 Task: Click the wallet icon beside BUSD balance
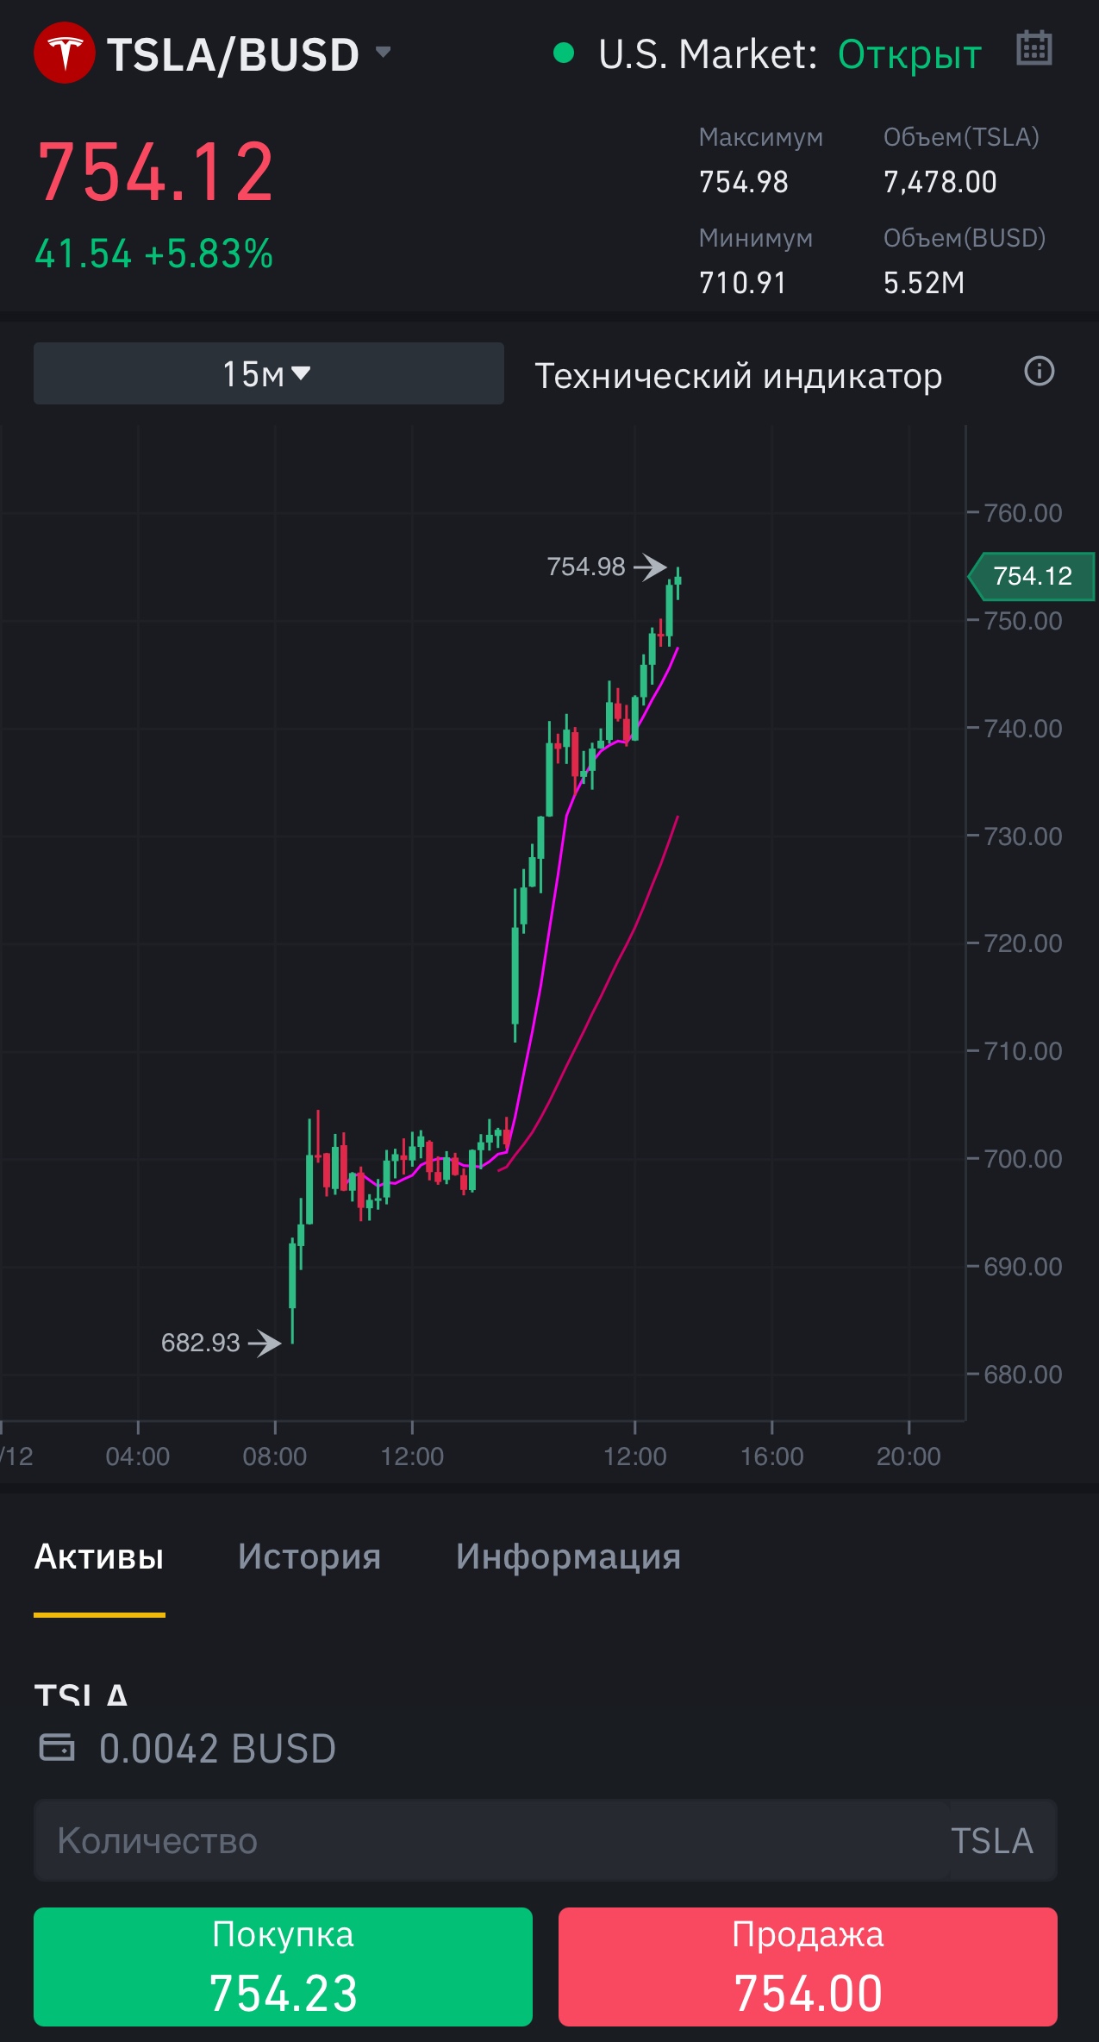point(57,1748)
